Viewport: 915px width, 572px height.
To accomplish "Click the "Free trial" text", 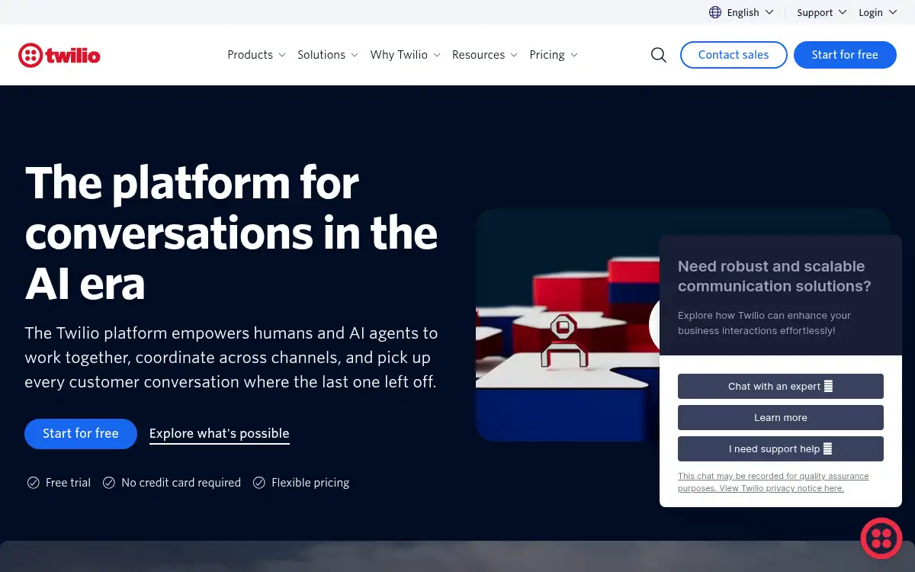I will tap(68, 483).
